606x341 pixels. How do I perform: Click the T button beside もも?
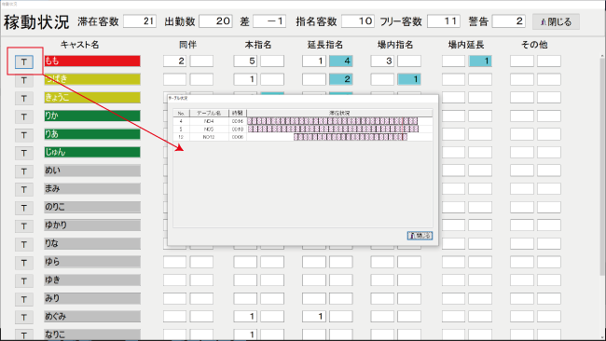[x=24, y=61]
